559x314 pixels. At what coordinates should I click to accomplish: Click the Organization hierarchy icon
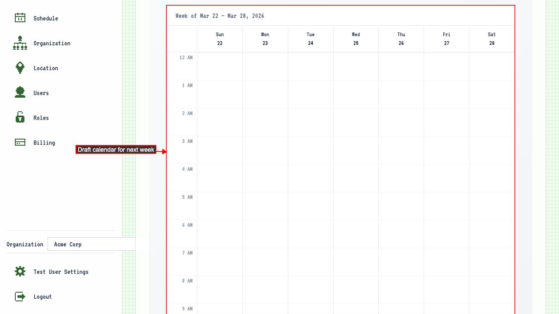point(20,43)
